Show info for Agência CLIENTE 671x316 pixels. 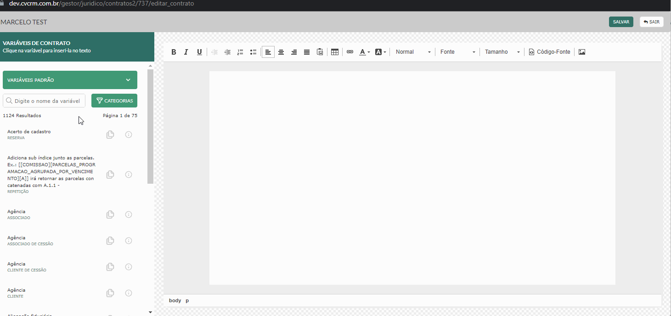(129, 293)
